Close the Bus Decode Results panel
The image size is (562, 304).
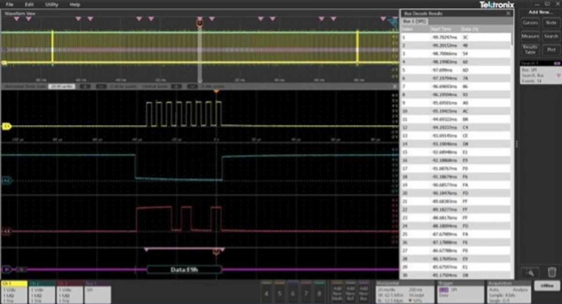coord(508,14)
